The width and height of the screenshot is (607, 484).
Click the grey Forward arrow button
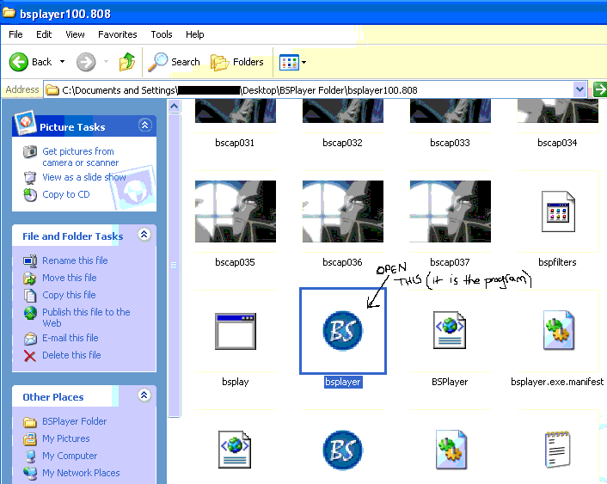tap(86, 62)
